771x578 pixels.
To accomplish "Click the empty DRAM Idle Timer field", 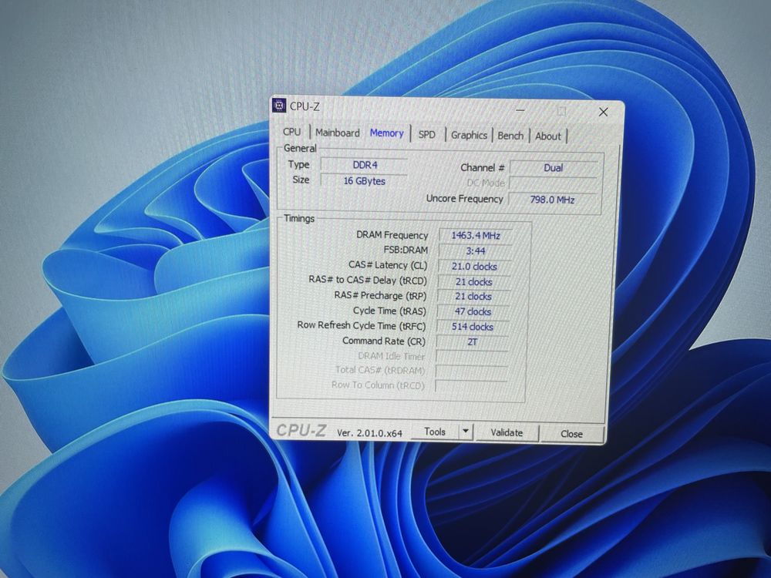I will coord(472,356).
